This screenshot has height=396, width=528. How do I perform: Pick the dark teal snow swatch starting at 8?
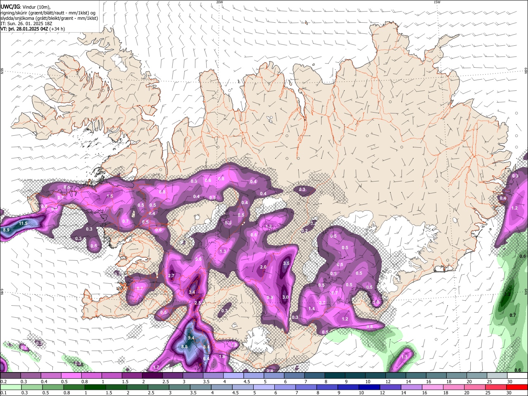coord(335,375)
